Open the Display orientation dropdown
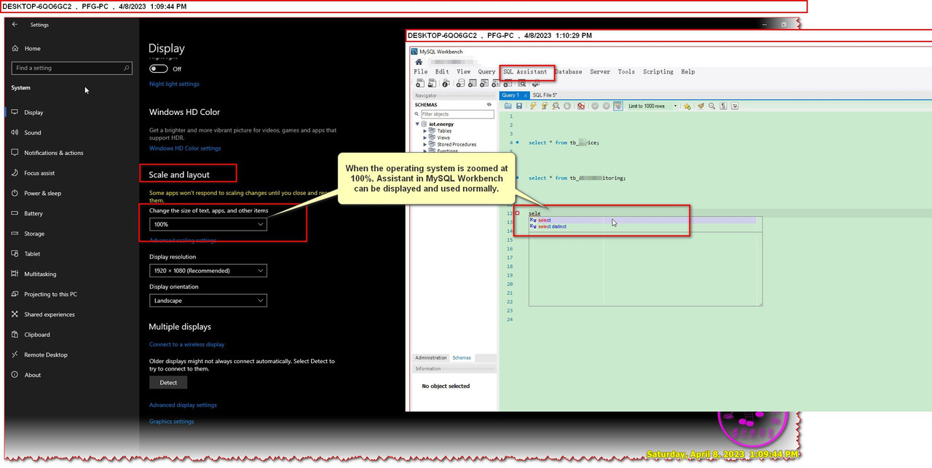Viewport: 932px width, 468px height. (208, 301)
